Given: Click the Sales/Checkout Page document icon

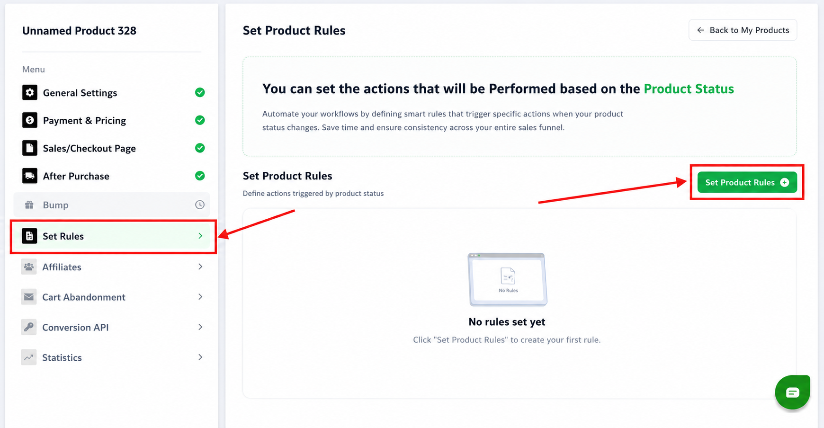Looking at the screenshot, I should [30, 148].
